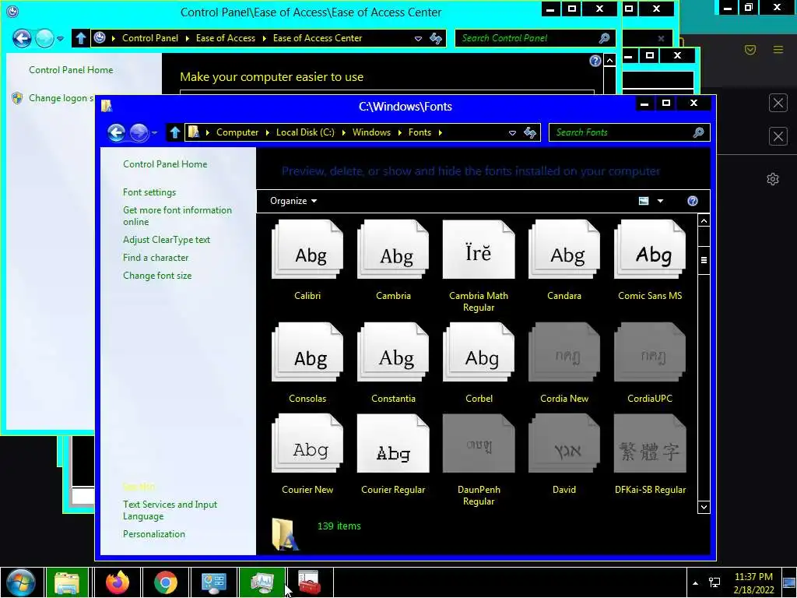Screen dimensions: 797x598
Task: Click scroll down arrow in fonts list
Action: click(x=704, y=507)
